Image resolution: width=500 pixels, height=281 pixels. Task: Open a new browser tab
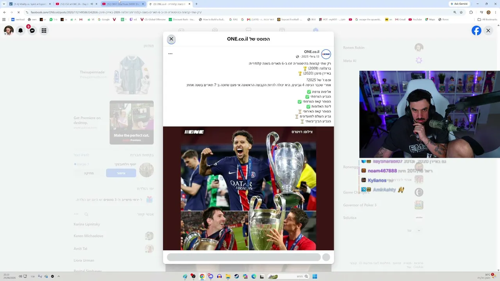pos(196,4)
